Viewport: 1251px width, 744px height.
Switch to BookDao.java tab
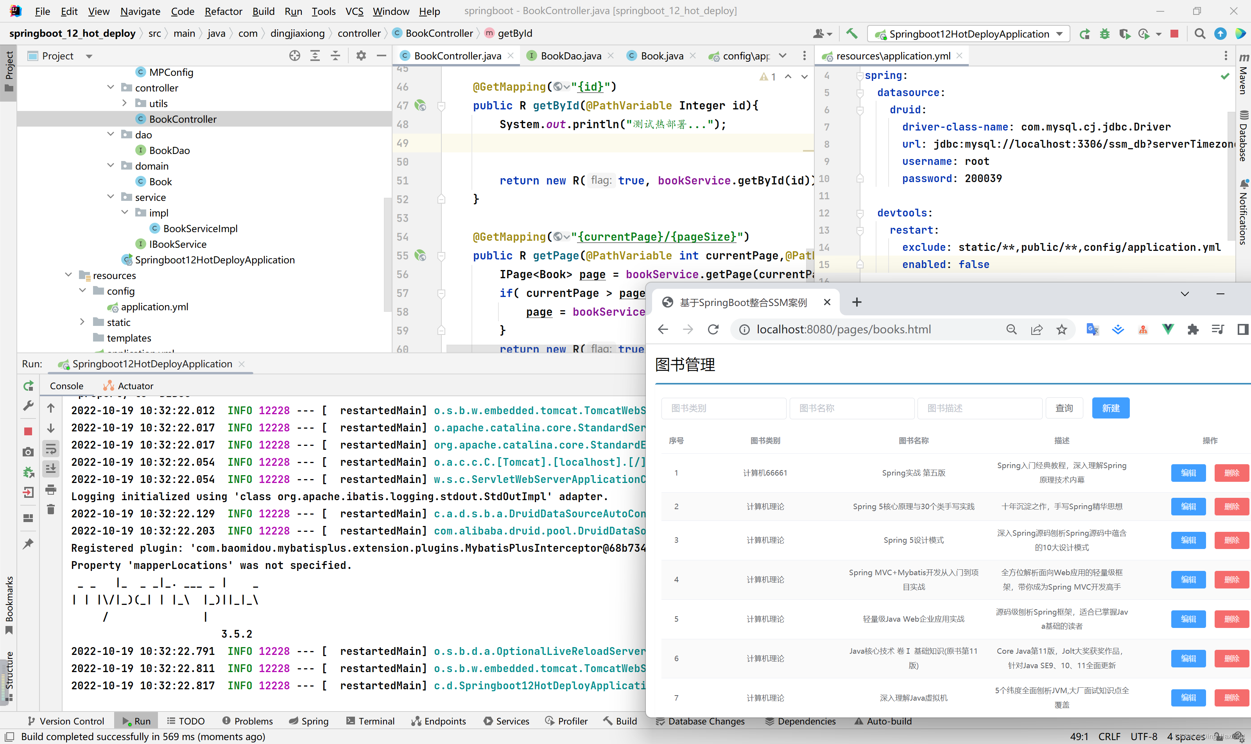(570, 55)
